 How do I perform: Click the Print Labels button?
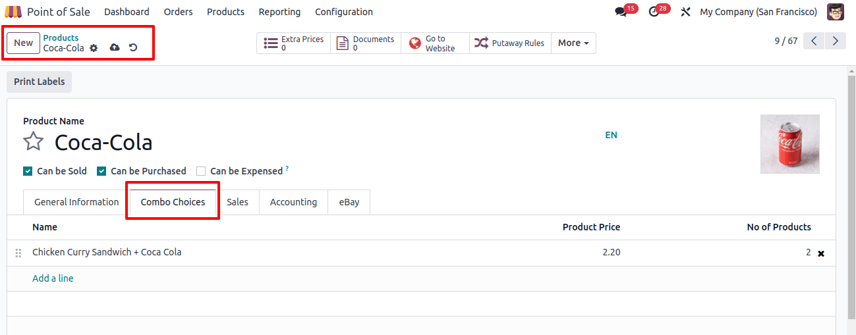click(40, 82)
